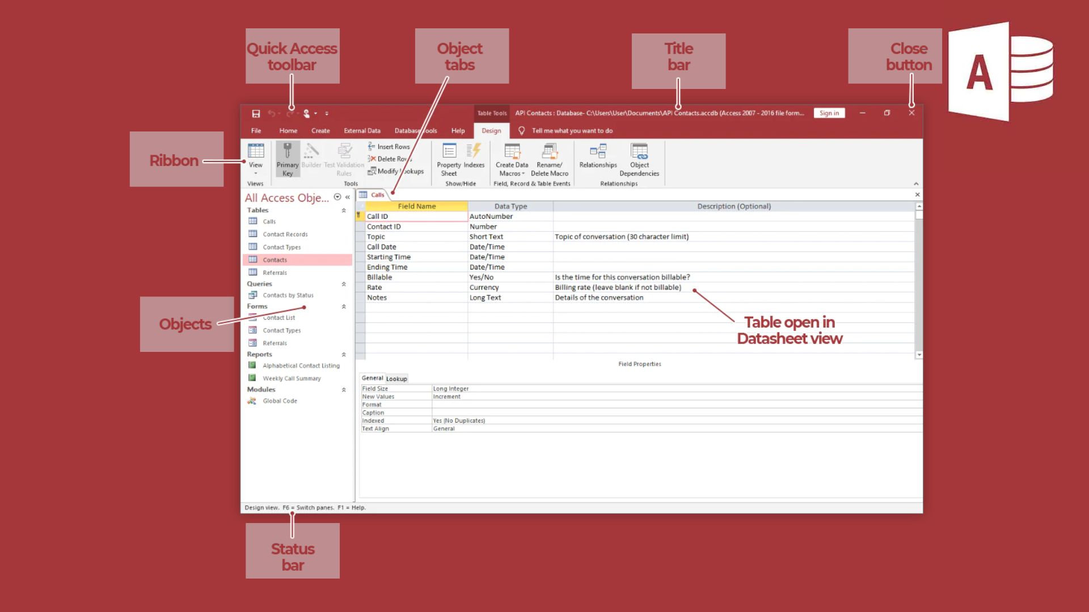Open All Access Objects dropdown menu arrow

[x=337, y=197]
